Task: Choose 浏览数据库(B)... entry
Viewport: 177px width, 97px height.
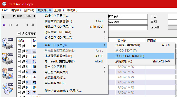Action: [x=72, y=78]
